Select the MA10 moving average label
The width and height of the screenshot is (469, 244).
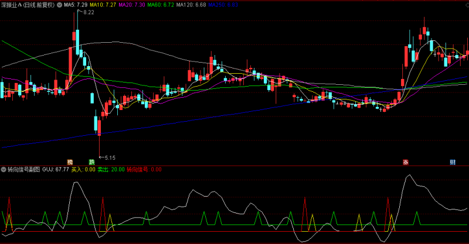[103, 5]
